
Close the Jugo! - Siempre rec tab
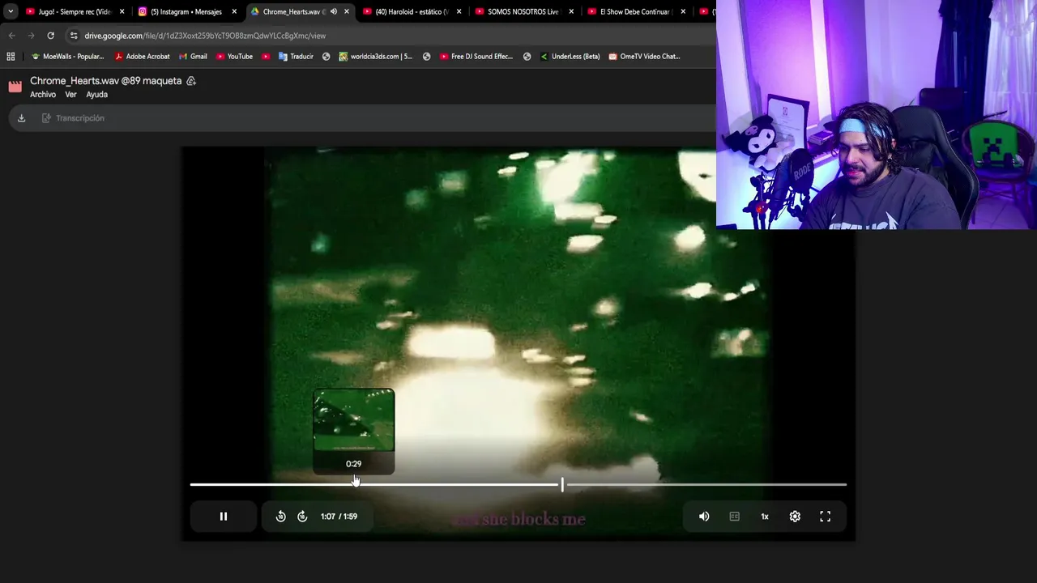[122, 11]
